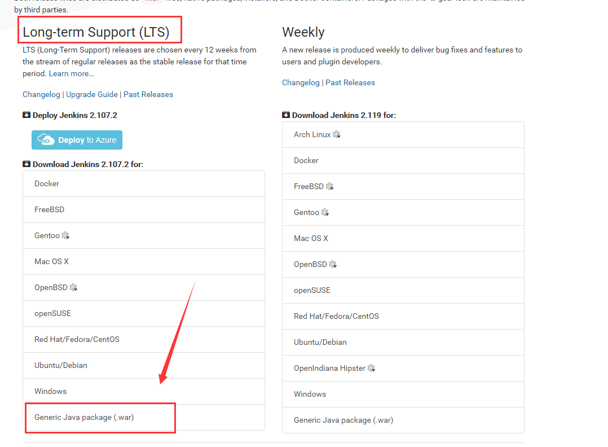
Task: Click the Deploy to Azure button
Action: point(77,140)
